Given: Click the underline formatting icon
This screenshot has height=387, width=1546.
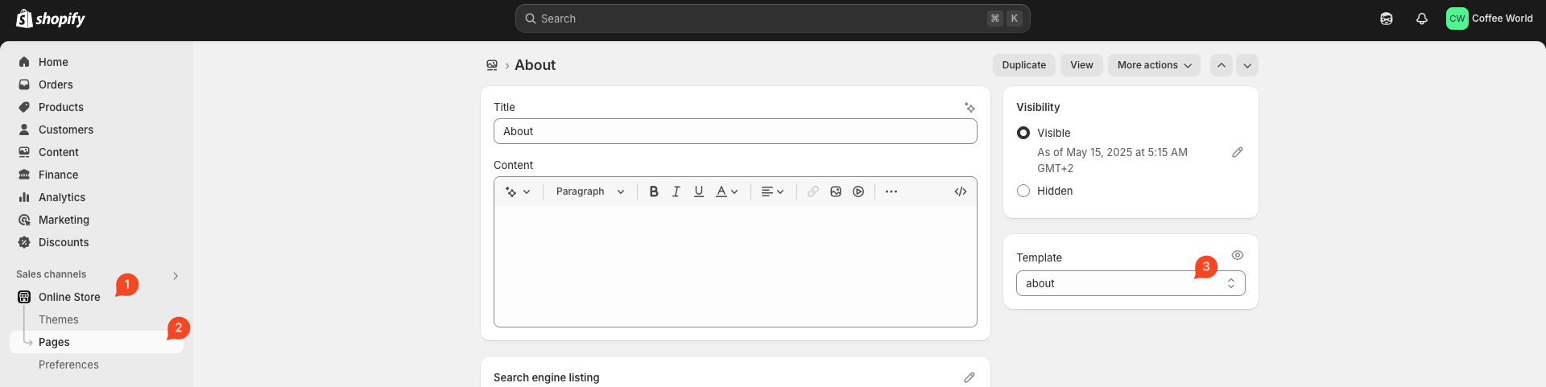Looking at the screenshot, I should coord(699,191).
